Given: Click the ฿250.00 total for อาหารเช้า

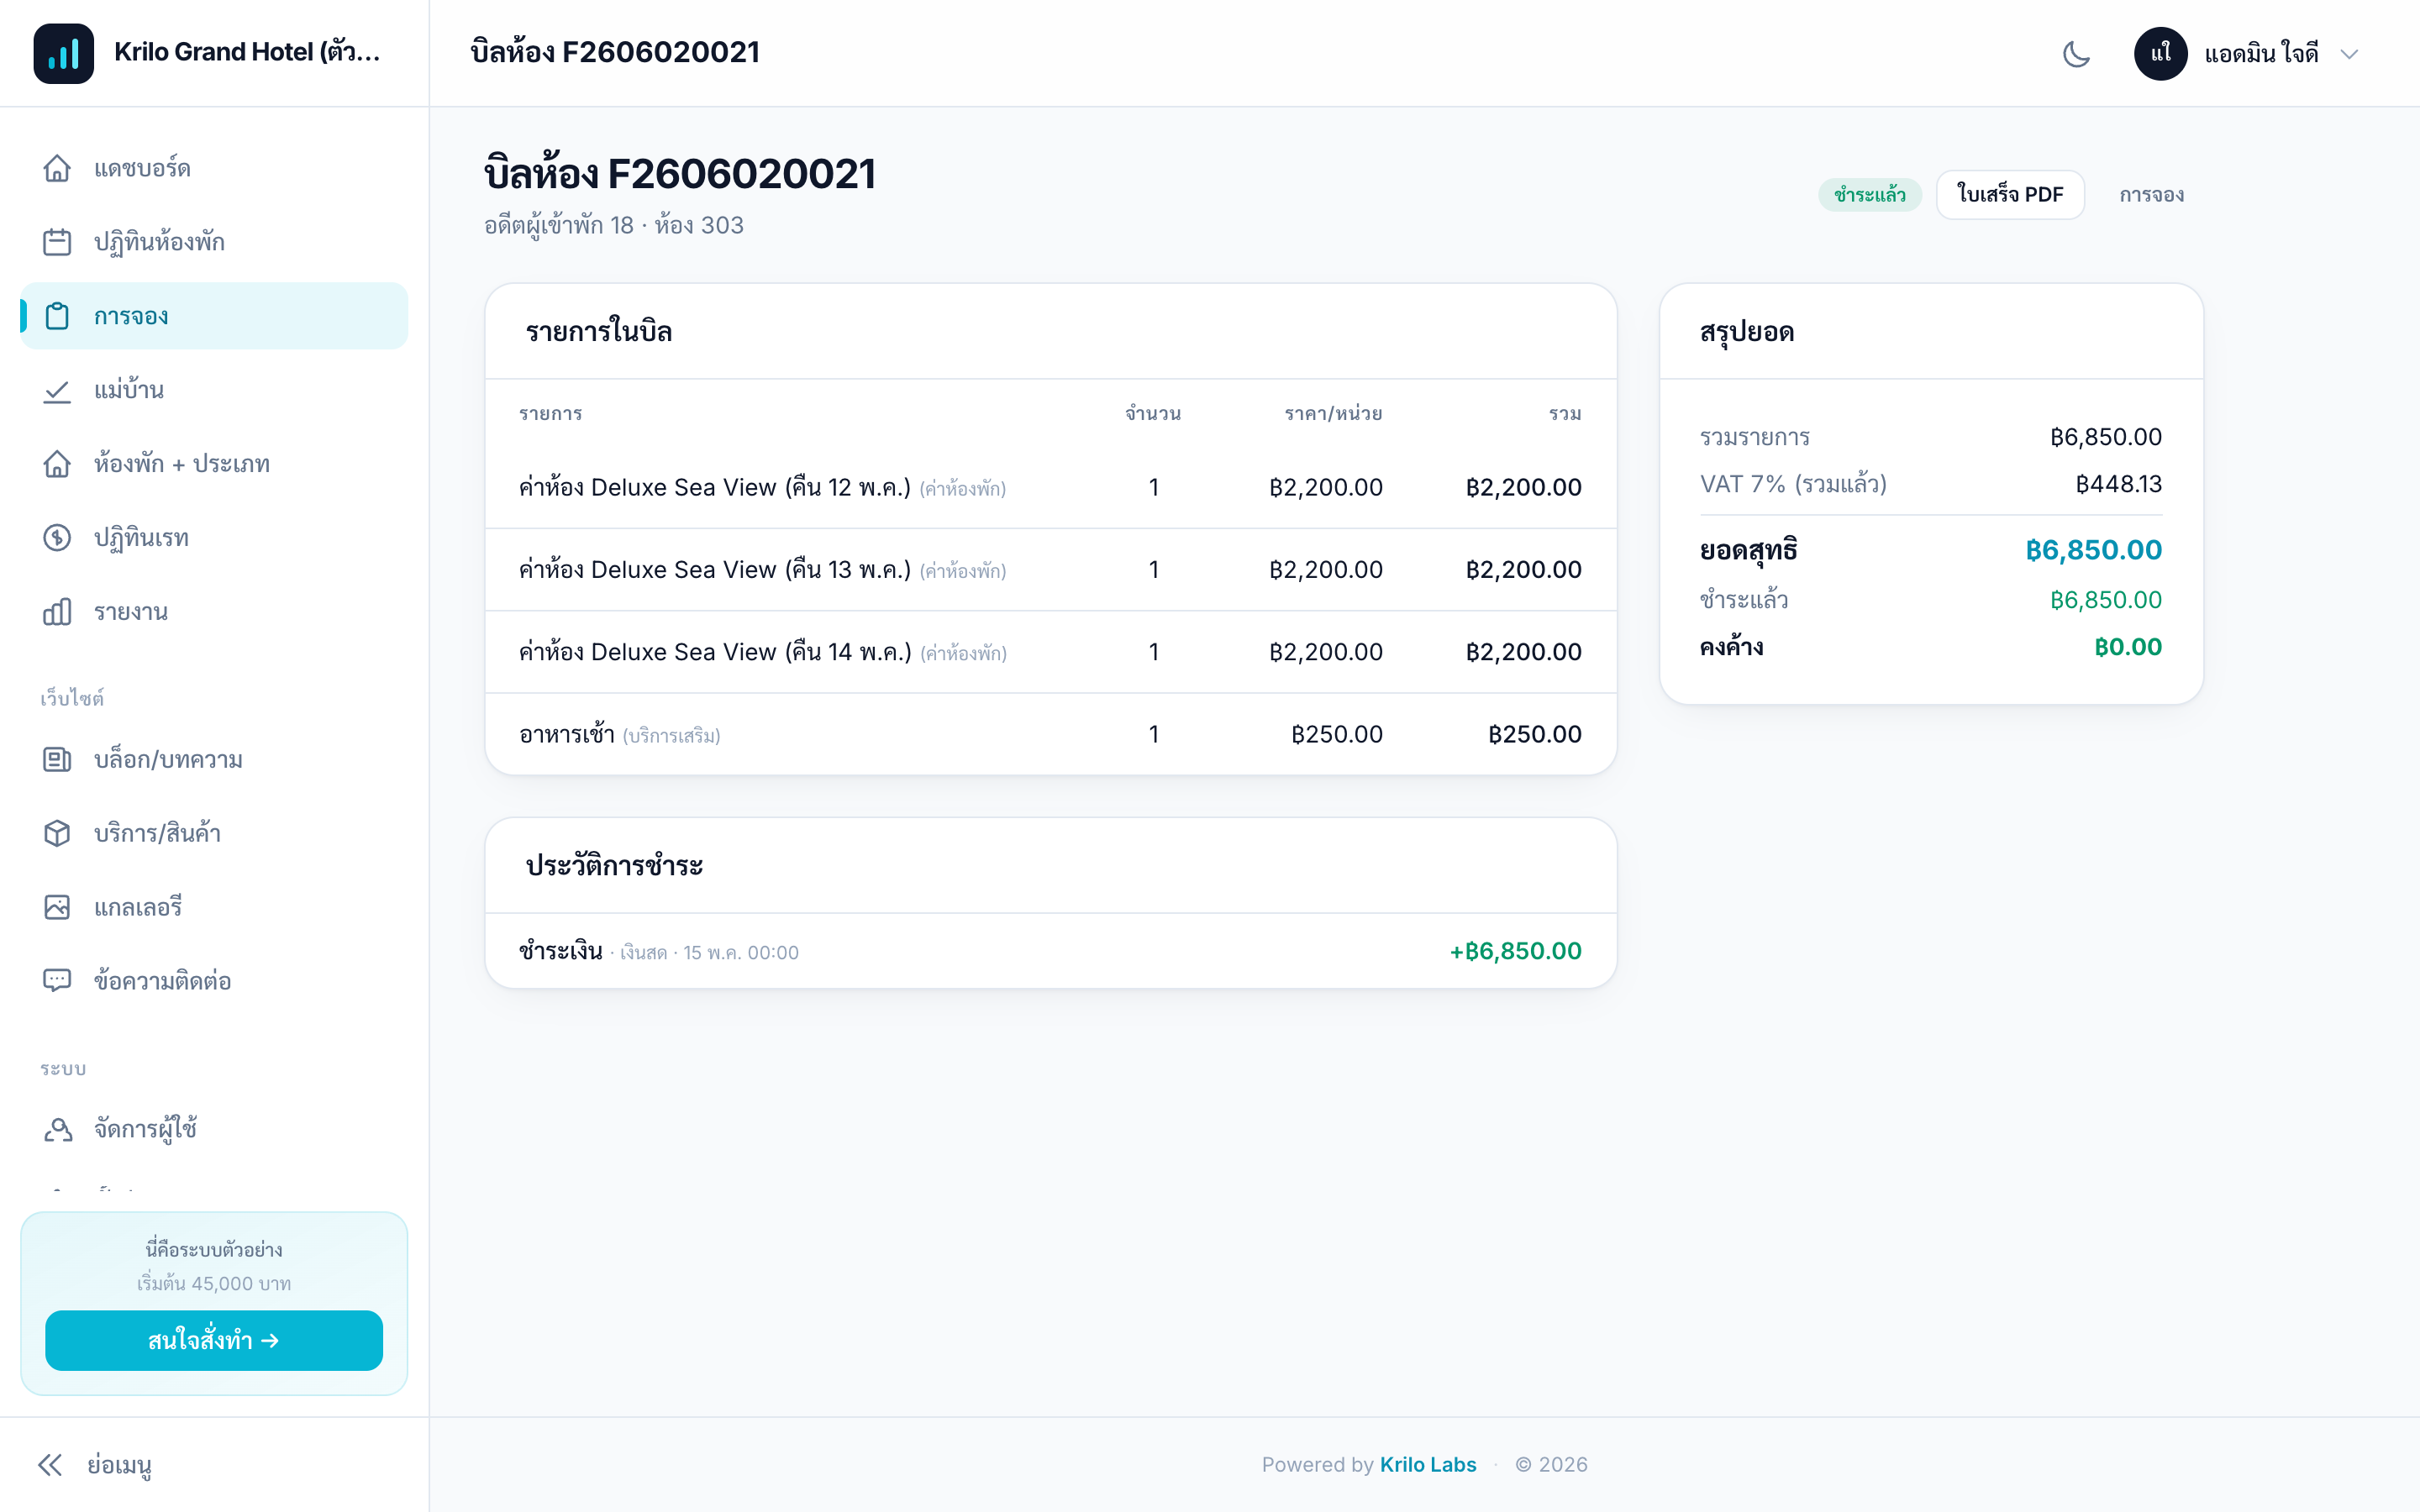Looking at the screenshot, I should click(x=1534, y=734).
